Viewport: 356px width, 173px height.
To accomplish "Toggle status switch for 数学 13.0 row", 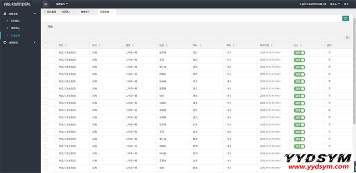I will coord(299,139).
